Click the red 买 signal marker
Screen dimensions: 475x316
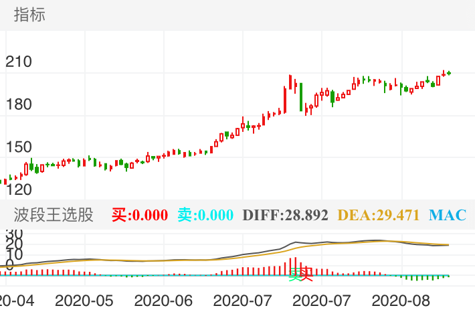click(x=306, y=273)
